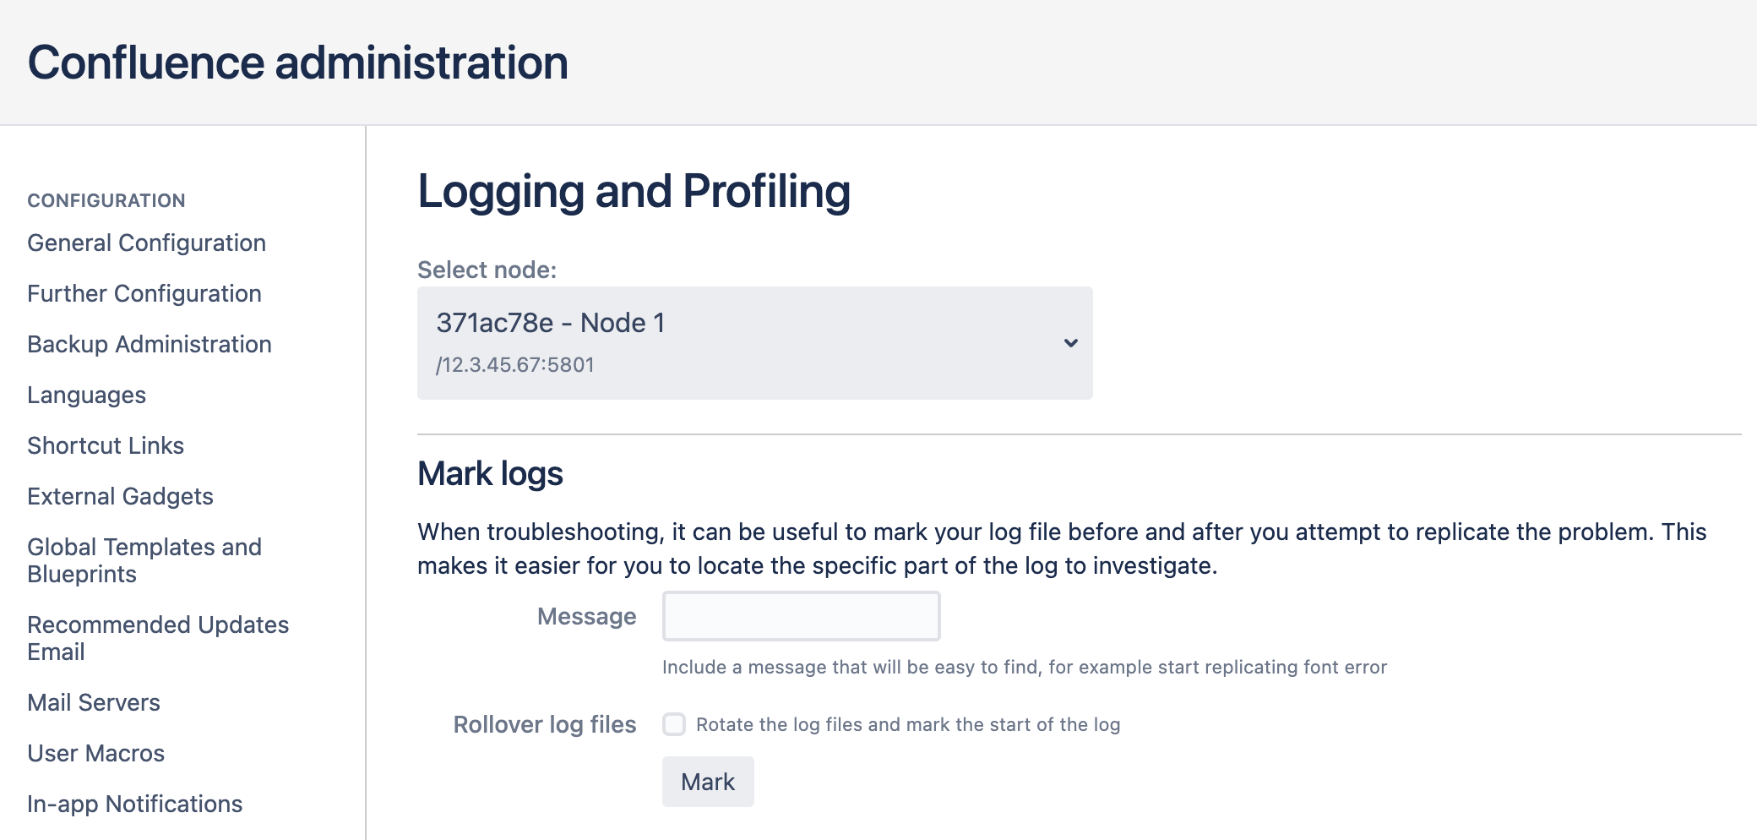Viewport: 1757px width, 840px height.
Task: Click the Logging and Profiling heading
Action: [x=634, y=191]
